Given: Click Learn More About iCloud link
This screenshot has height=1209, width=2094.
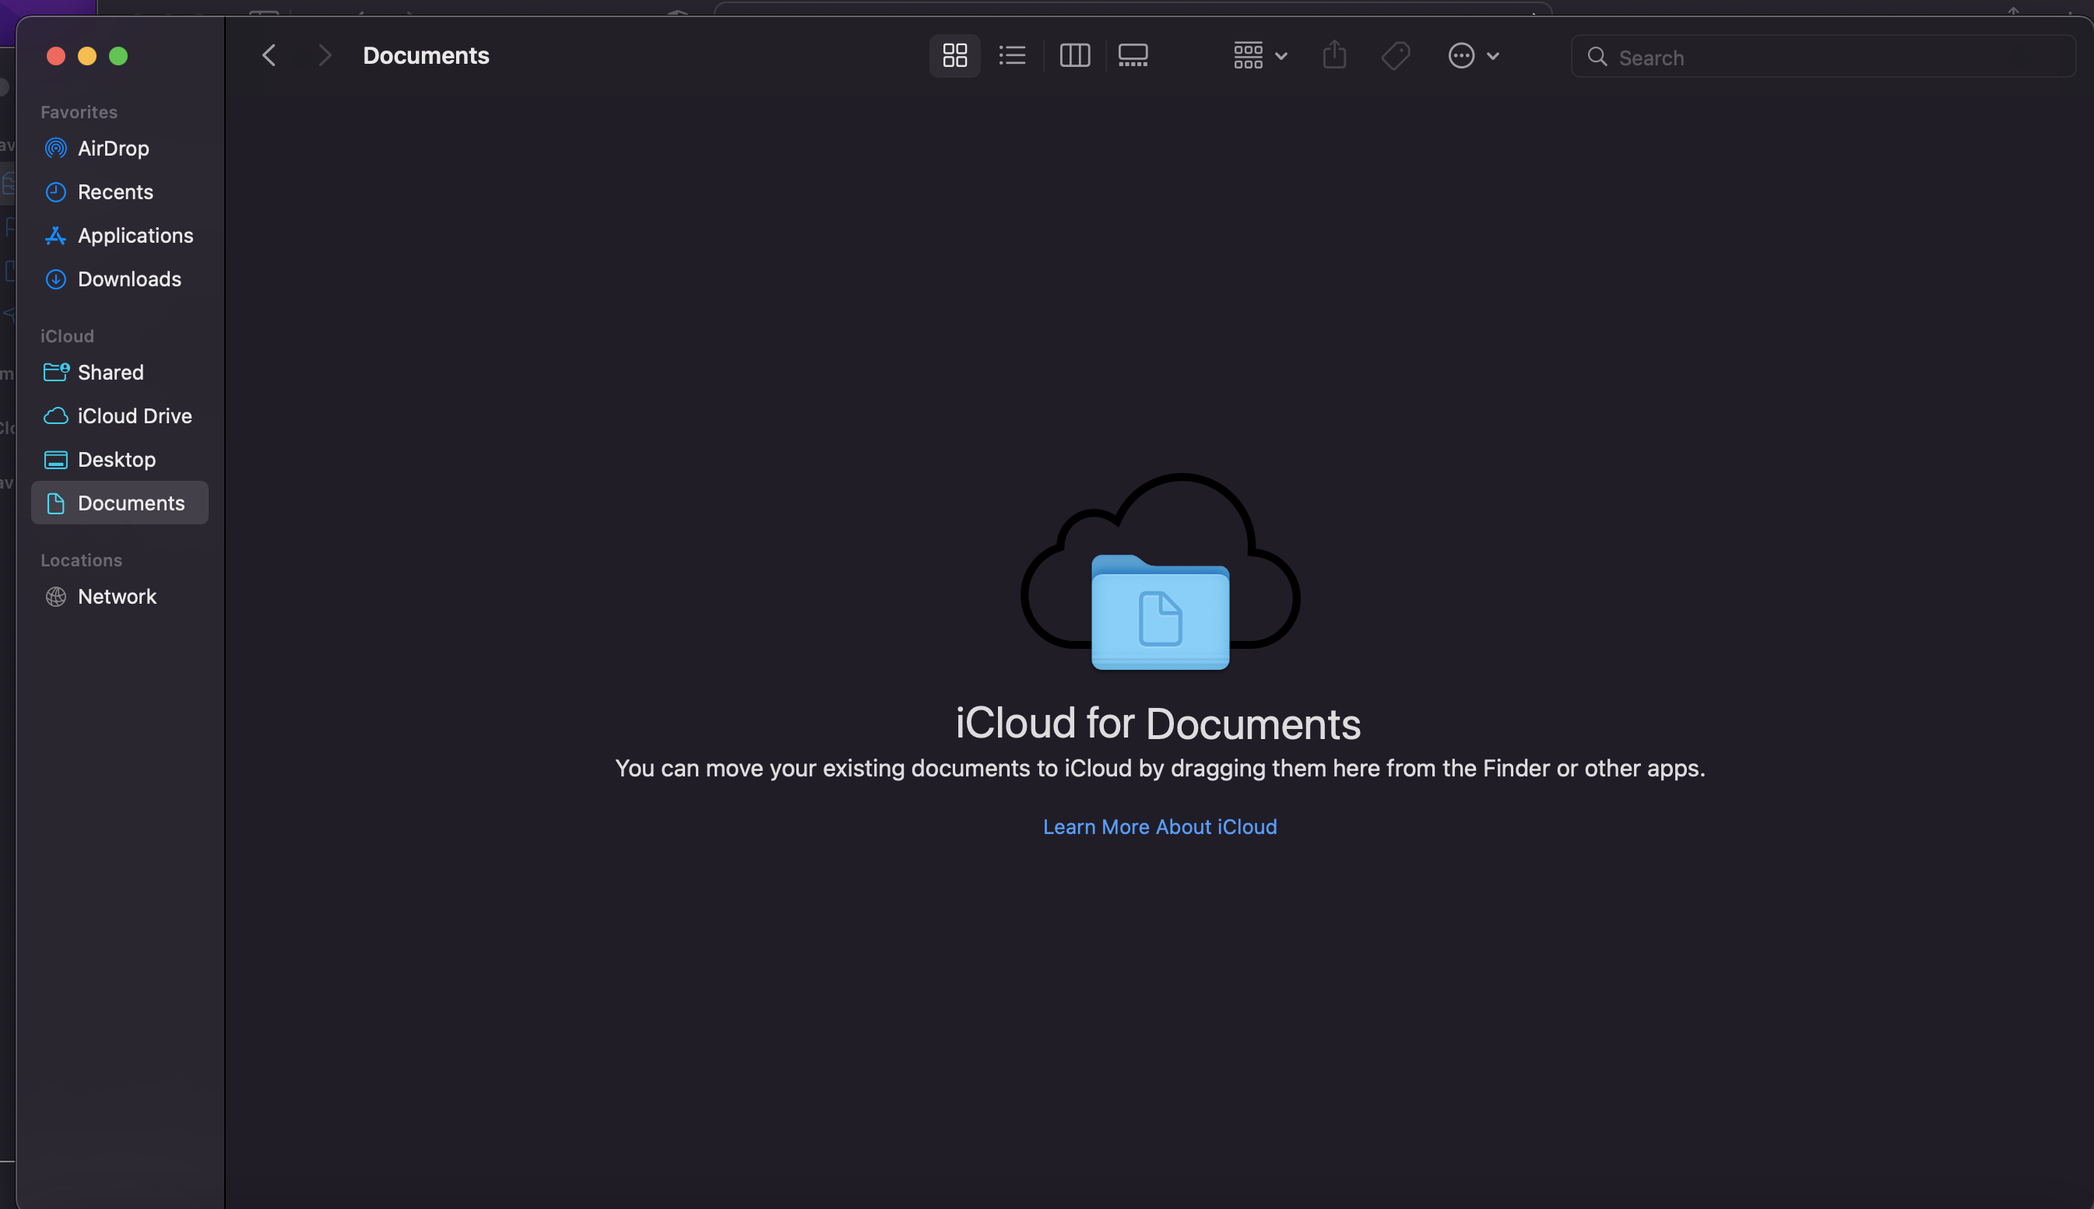Looking at the screenshot, I should pyautogui.click(x=1160, y=826).
